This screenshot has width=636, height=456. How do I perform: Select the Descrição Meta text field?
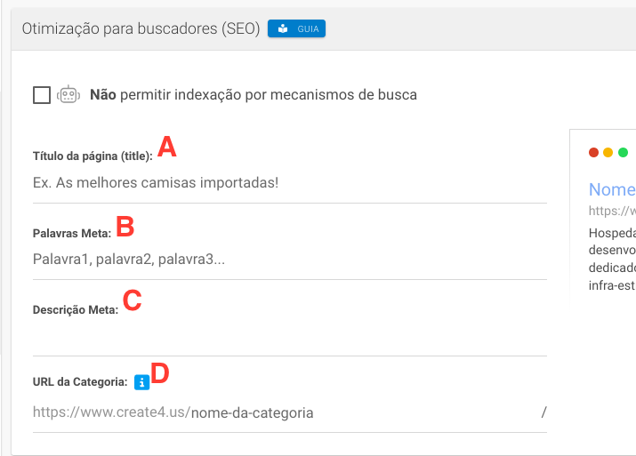pyautogui.click(x=289, y=338)
